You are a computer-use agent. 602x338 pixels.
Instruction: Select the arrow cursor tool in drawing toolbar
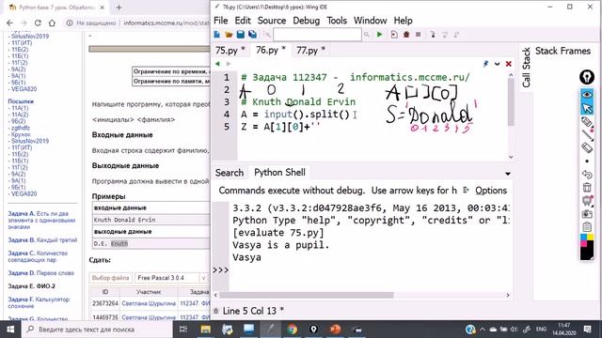tap(587, 108)
